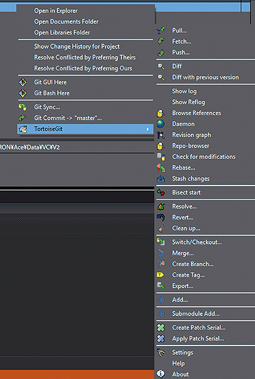This screenshot has width=255, height=379.
Task: Click the Apply Patch Serial icon
Action: (161, 338)
